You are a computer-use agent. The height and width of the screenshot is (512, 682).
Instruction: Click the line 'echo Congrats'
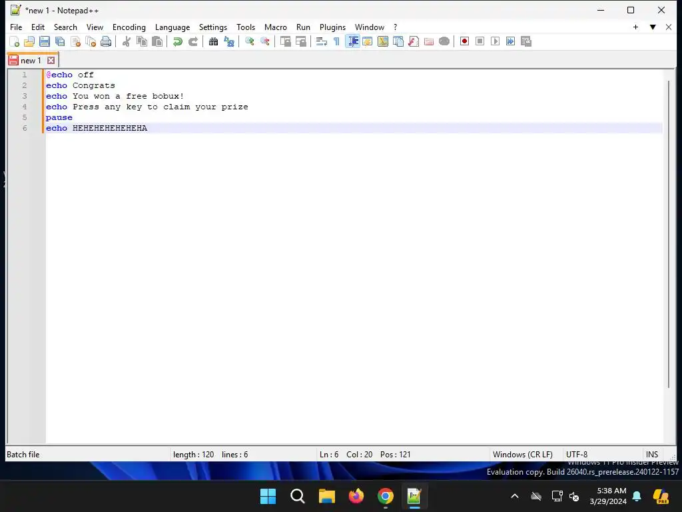click(x=81, y=85)
